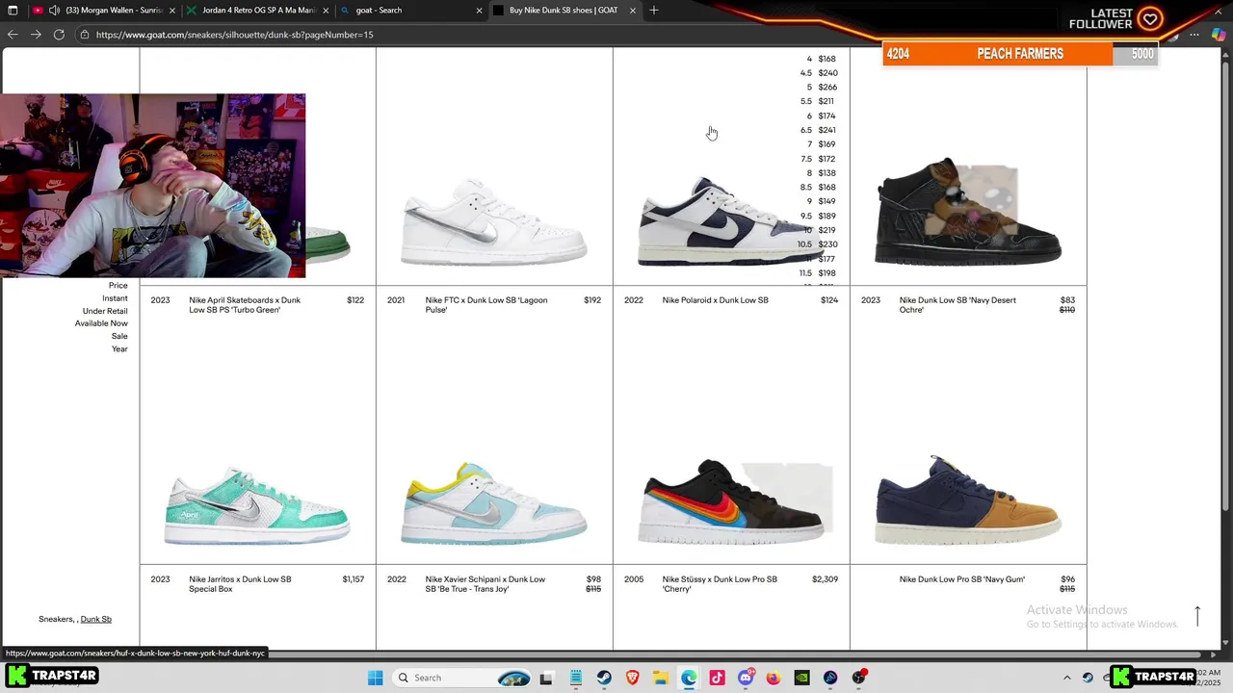Select size 4 priced $168
Viewport: 1233px width, 693px height.
click(822, 59)
